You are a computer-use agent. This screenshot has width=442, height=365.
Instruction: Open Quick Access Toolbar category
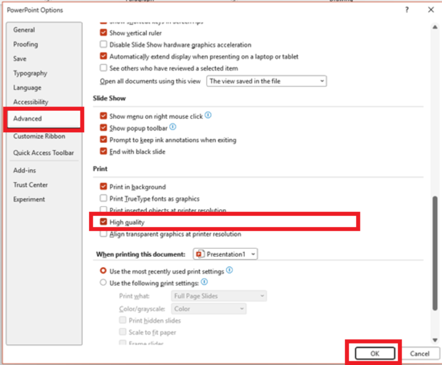pos(44,153)
